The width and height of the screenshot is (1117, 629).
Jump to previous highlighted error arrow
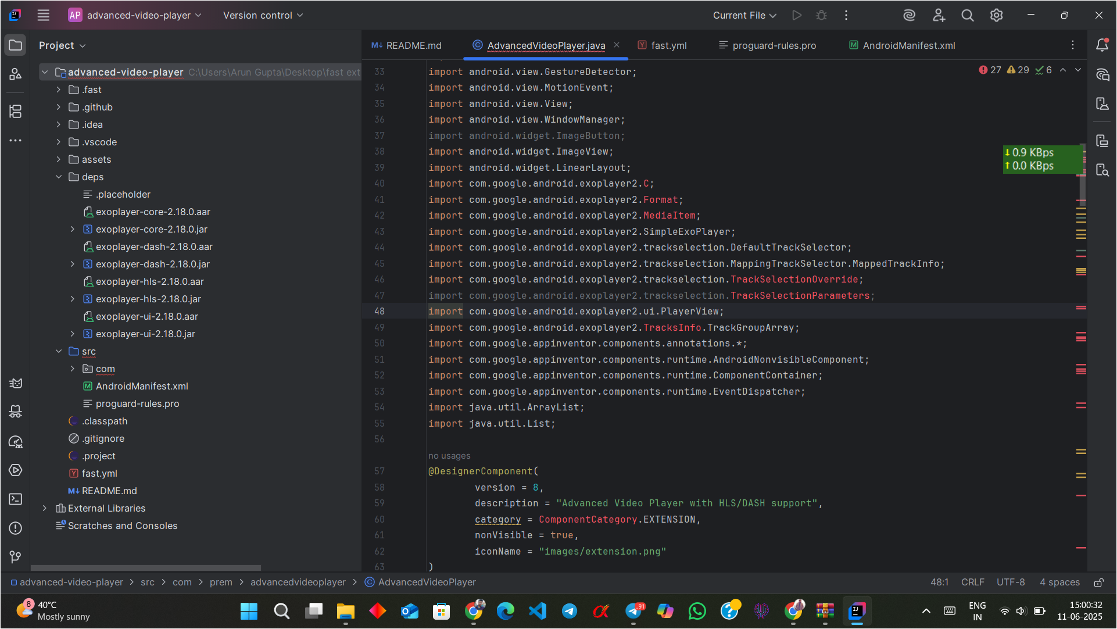coord(1063,70)
